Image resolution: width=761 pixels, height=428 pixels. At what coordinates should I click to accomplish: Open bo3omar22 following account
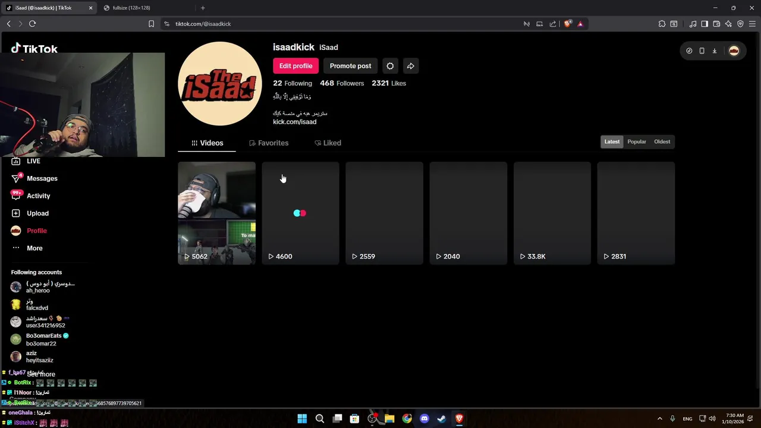coord(39,339)
